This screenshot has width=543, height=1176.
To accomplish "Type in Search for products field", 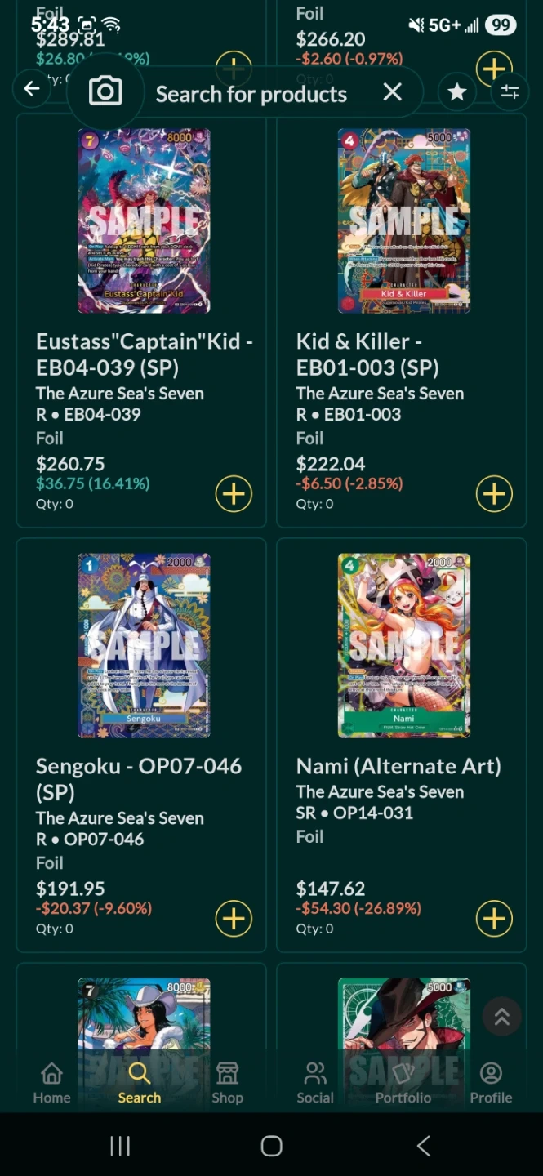I will pos(251,94).
